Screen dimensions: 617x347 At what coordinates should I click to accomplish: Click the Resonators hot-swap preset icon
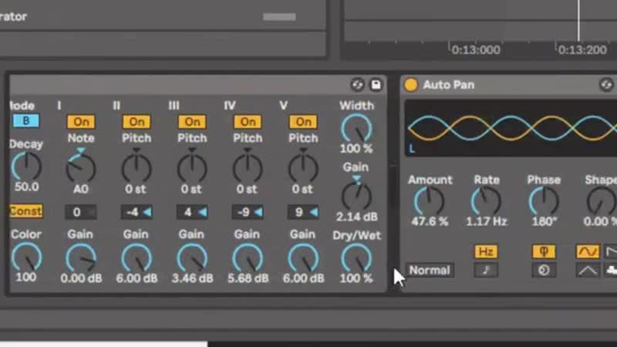point(357,85)
